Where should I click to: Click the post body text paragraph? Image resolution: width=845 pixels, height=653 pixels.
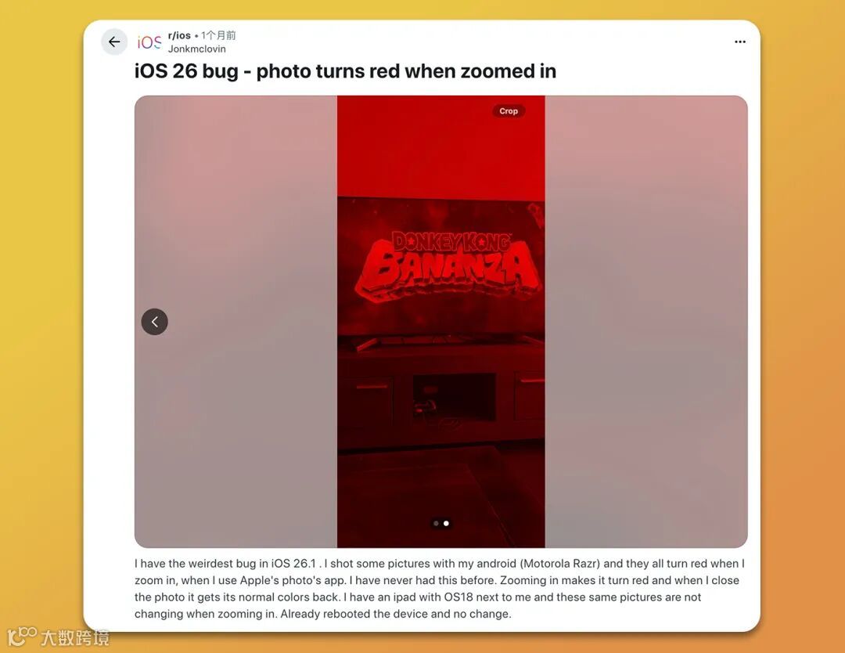coord(440,589)
